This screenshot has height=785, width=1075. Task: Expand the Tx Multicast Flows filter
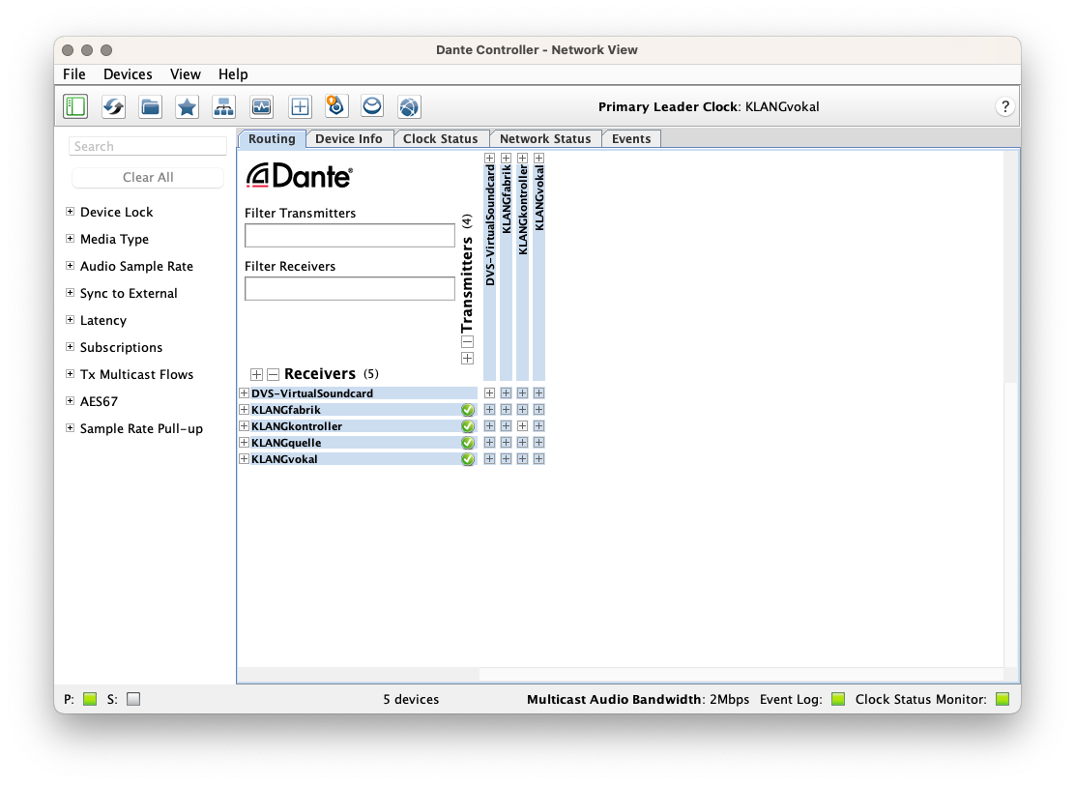[x=70, y=373]
